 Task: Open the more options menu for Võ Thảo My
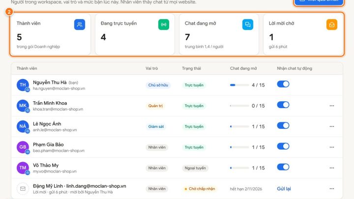click(332, 168)
